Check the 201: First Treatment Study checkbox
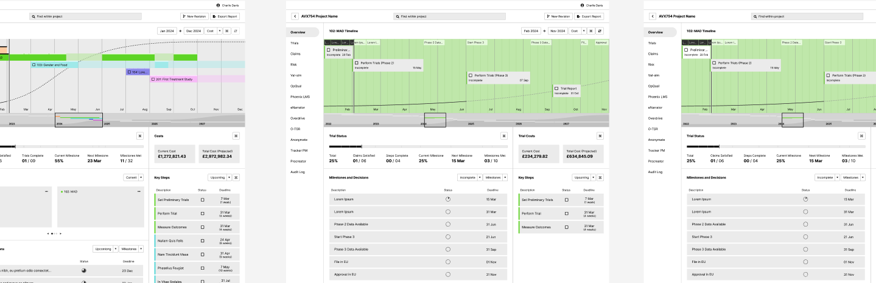Screen dimensions: 876x283 point(152,79)
